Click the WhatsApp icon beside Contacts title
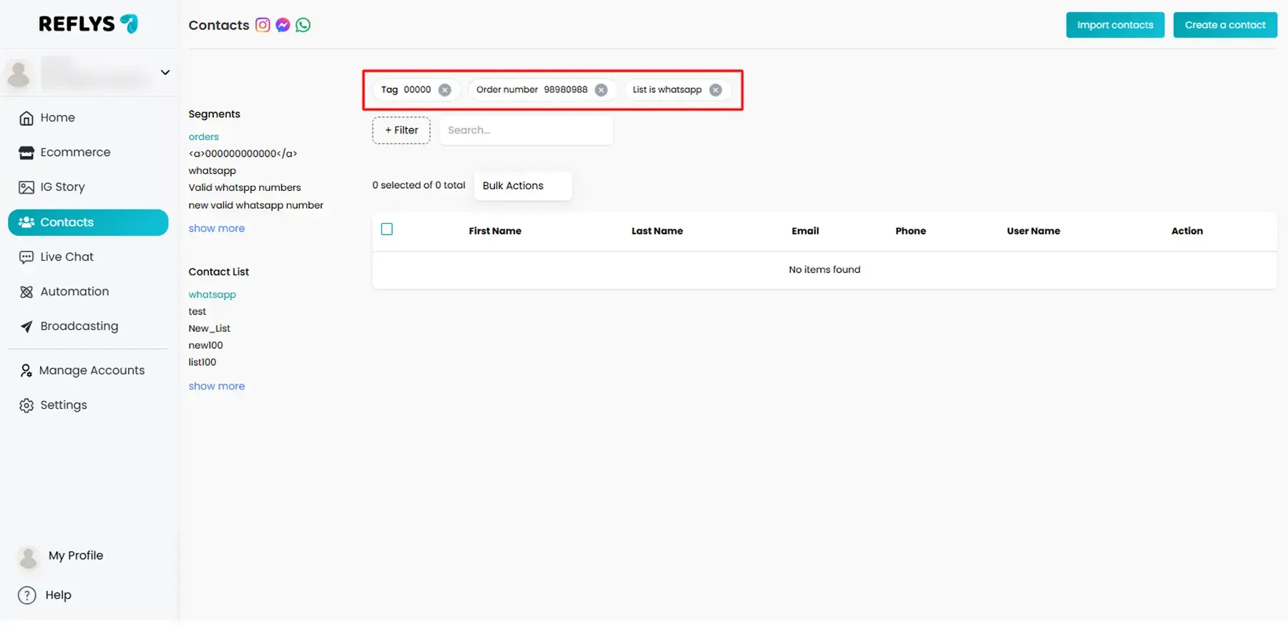 303,25
